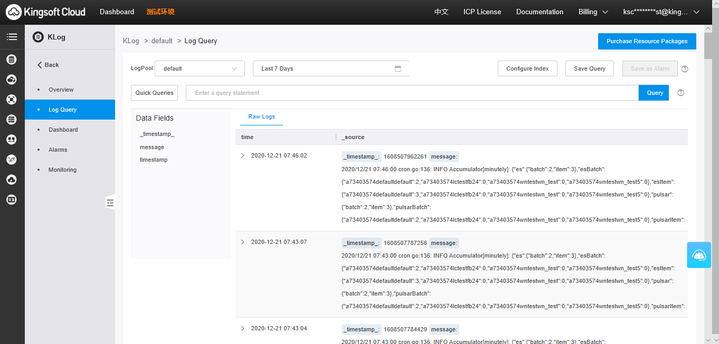Viewport: 719px width, 344px height.
Task: Click the planet-like icon in left rail
Action: (x=12, y=80)
